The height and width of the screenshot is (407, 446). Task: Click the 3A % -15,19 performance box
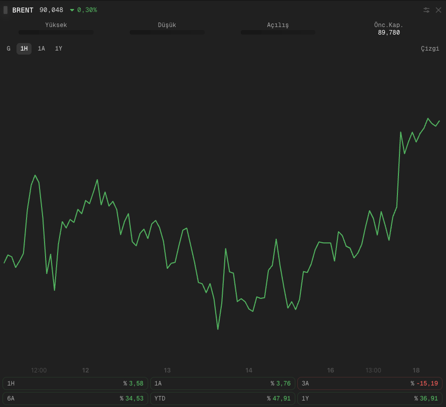370,383
